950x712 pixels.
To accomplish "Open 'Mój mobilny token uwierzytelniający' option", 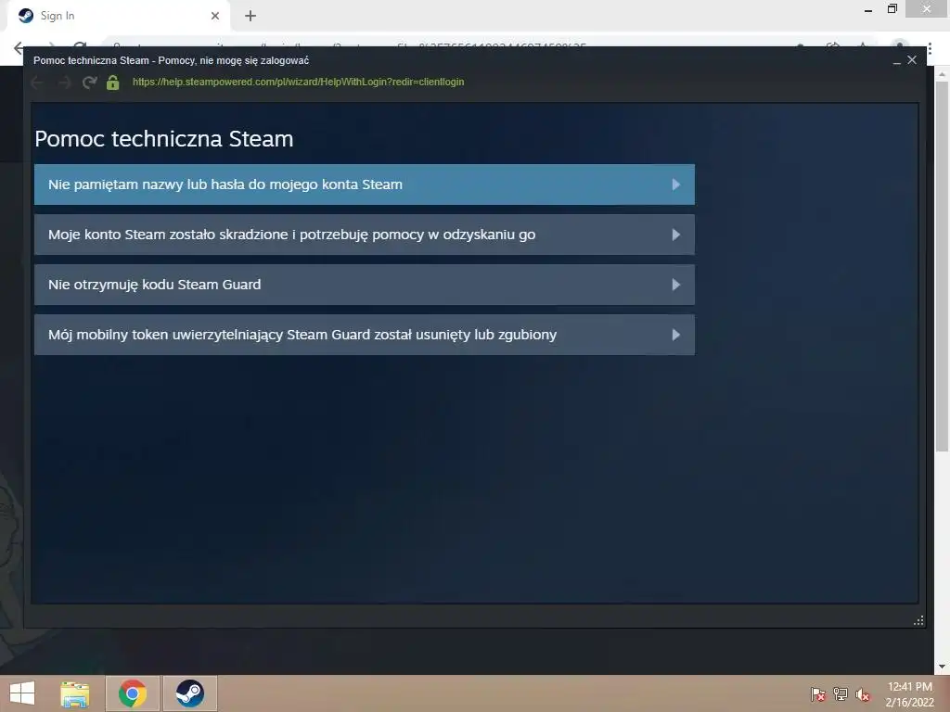I will (364, 334).
